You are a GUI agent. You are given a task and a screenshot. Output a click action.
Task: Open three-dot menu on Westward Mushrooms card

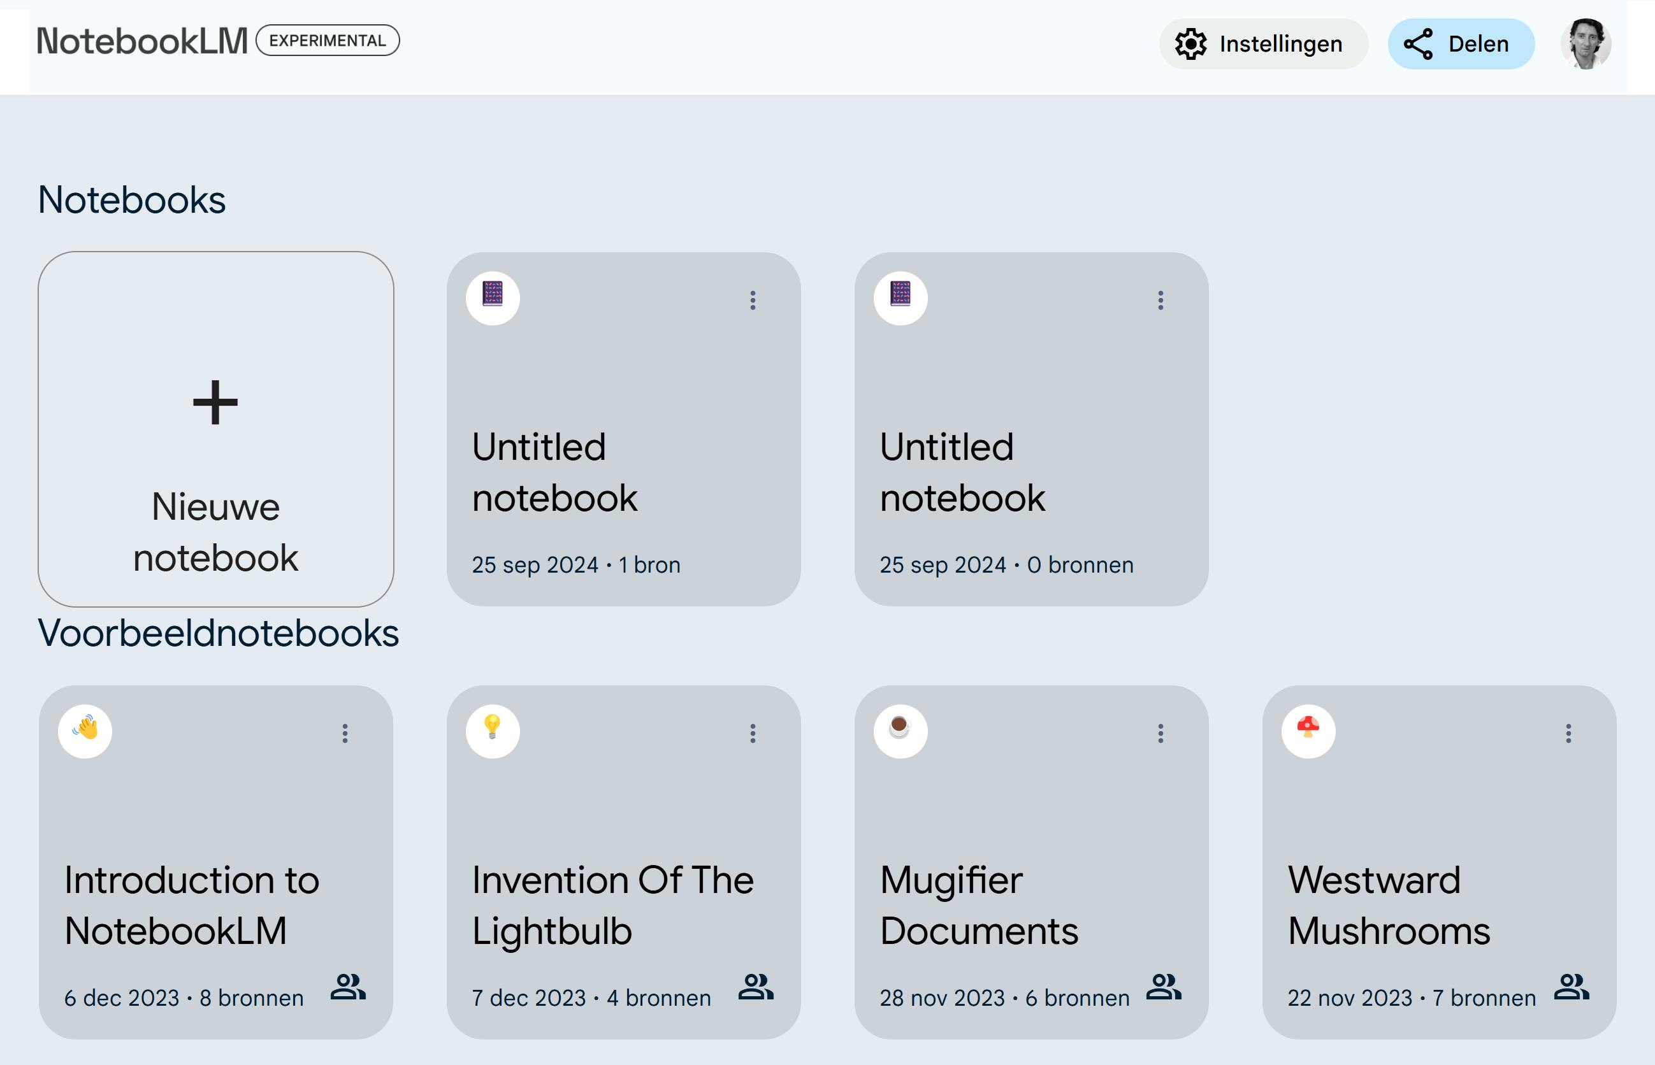(x=1568, y=733)
